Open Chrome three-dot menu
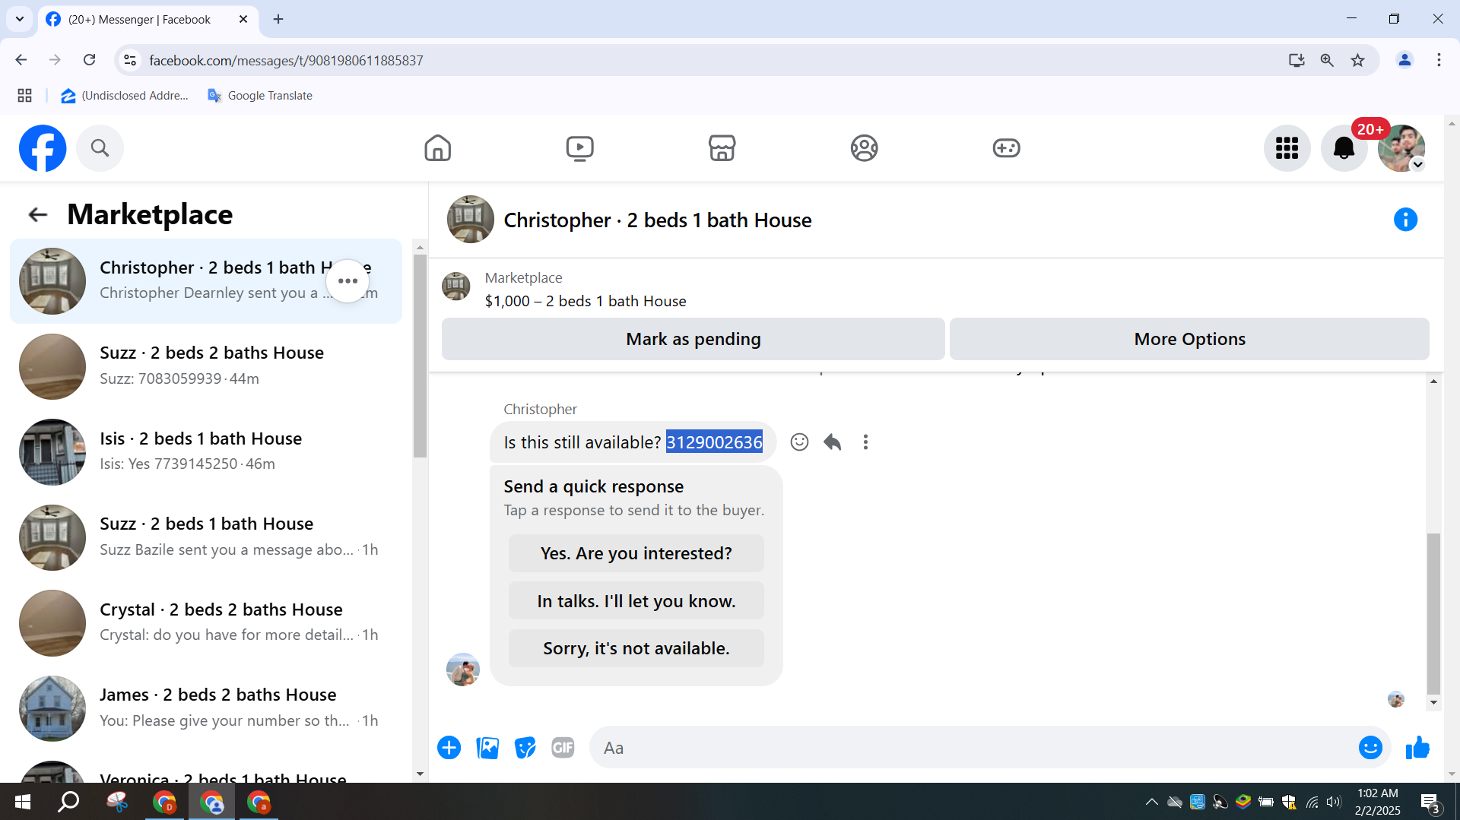This screenshot has width=1460, height=820. coord(1439,60)
